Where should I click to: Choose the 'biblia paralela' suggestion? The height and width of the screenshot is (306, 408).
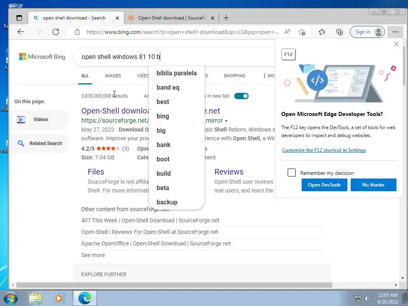177,73
